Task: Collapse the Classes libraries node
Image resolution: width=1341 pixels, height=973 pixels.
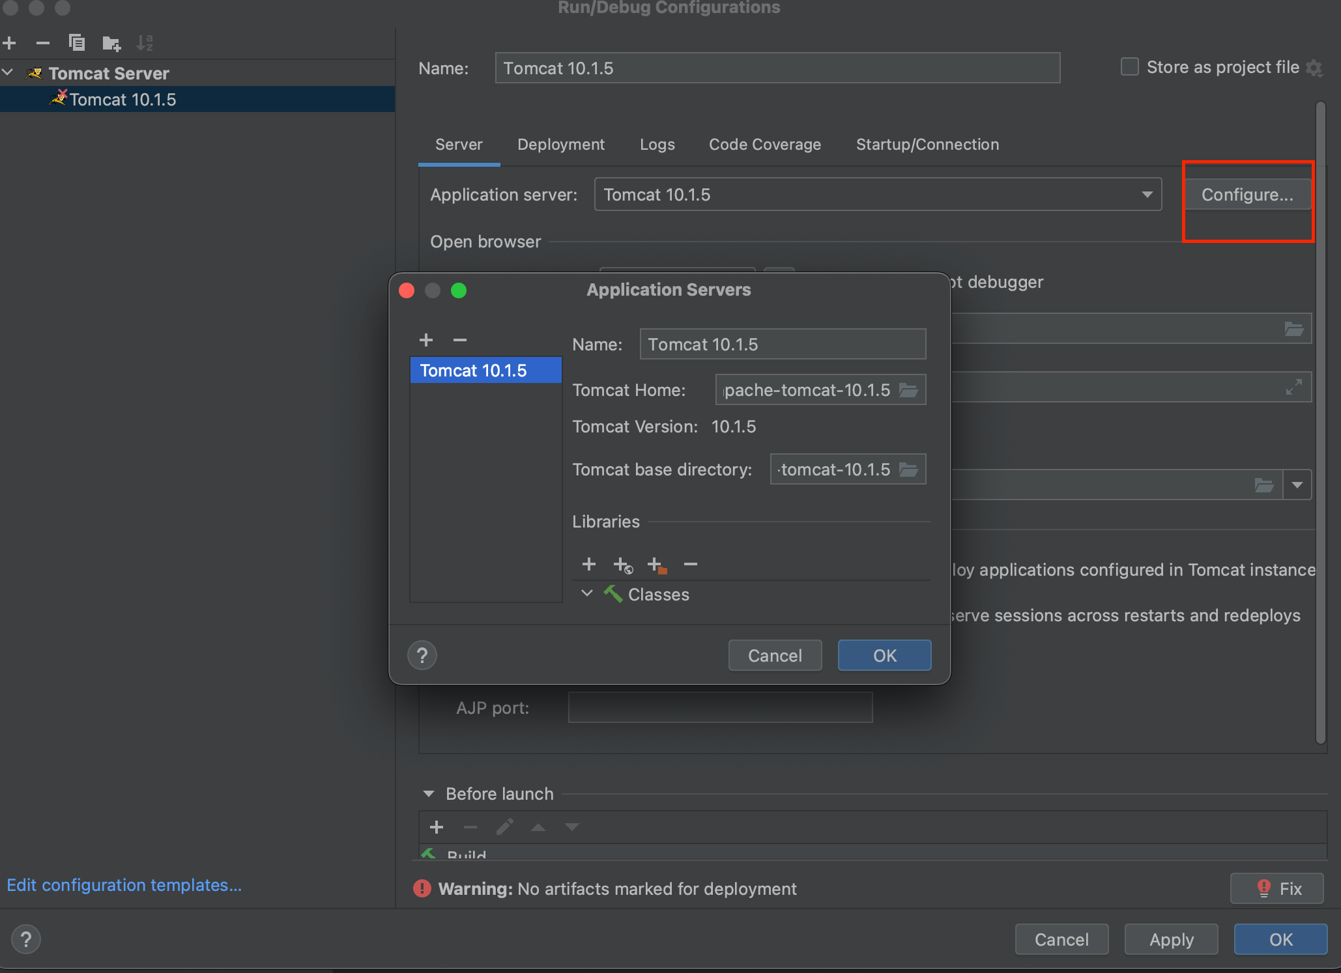Action: (587, 593)
